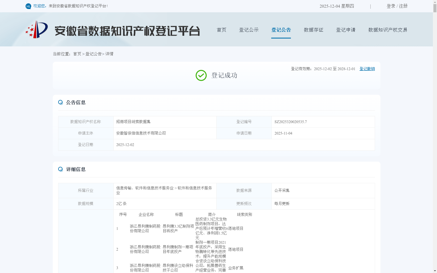This screenshot has width=437, height=273.
Task: Click the 登记撤销 link
Action: point(367,69)
